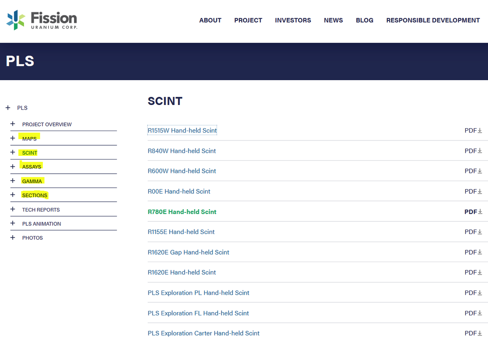Open SCINT in the sidebar
Viewport: 488px width, 341px height.
(30, 153)
